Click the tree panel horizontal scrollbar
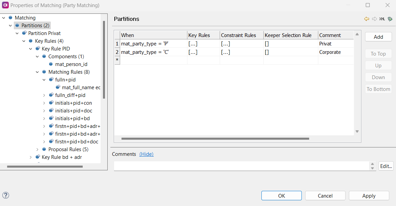396x206 pixels. tap(45, 167)
